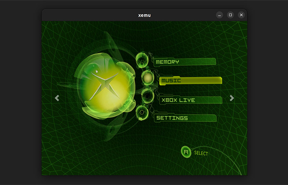
Task: Select the glowing orb next to Music
Action: [x=147, y=77]
